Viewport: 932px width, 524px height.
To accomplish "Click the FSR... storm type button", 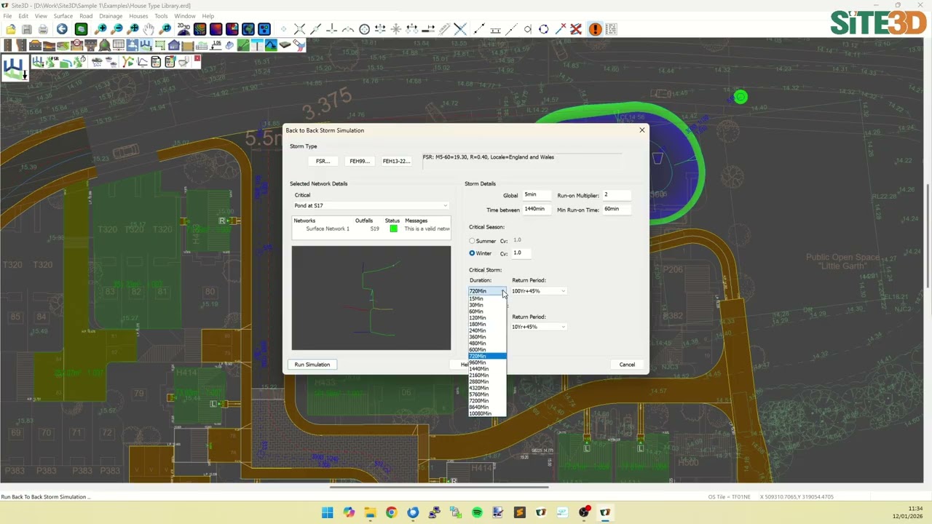I will (x=323, y=161).
